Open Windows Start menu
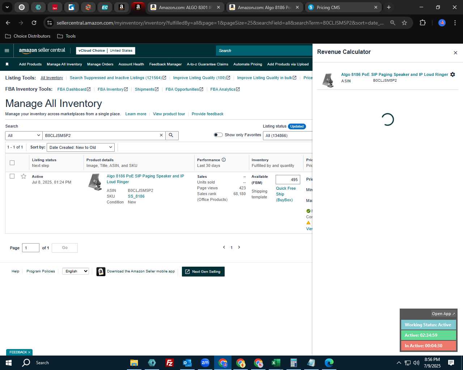The image size is (463, 370). (x=9, y=363)
